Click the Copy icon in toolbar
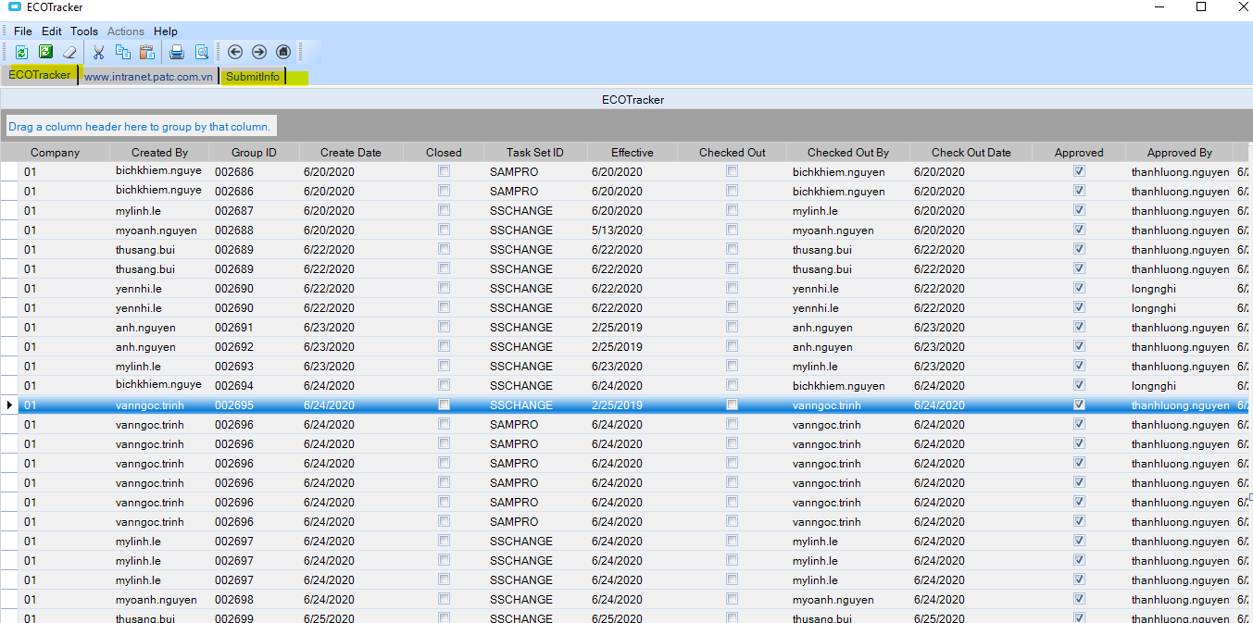 point(123,52)
